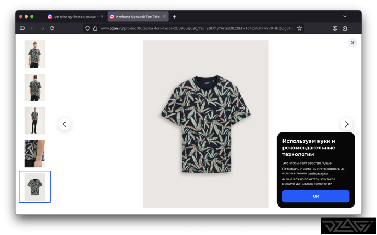The image size is (377, 235).
Task: Open the Firefox account profile icon
Action: coord(335,28)
